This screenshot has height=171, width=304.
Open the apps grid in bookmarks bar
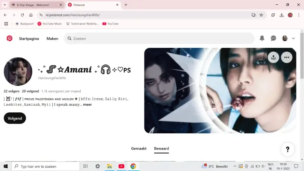coord(6,24)
